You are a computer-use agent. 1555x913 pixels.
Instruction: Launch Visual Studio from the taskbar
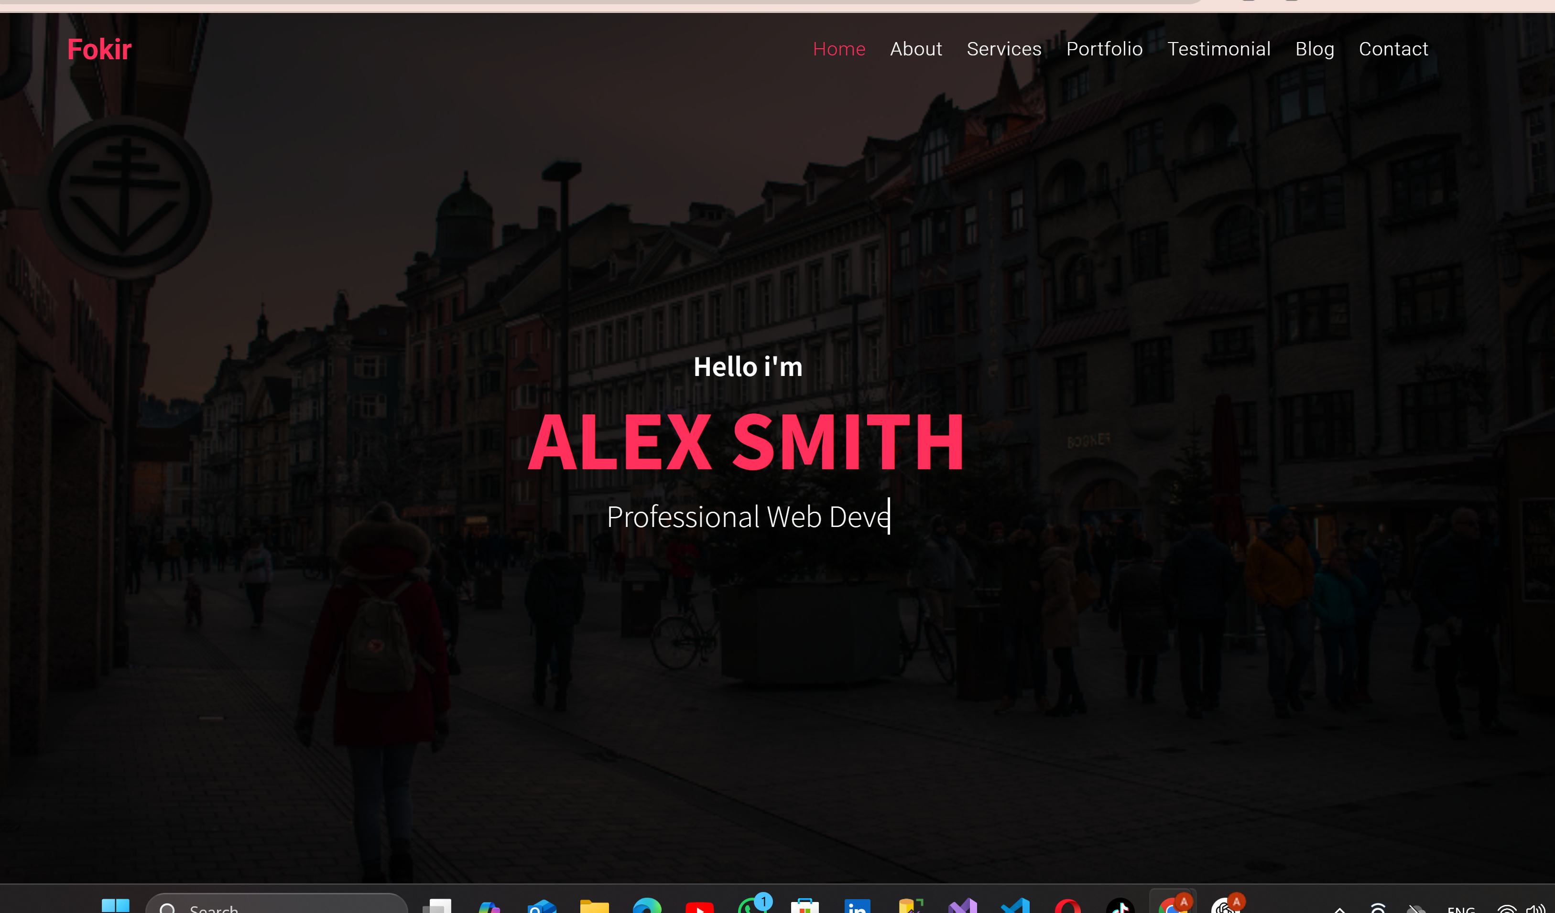pyautogui.click(x=963, y=906)
